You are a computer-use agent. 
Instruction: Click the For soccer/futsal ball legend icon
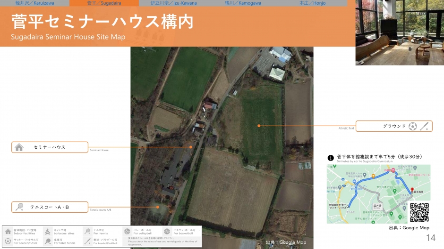[x=8, y=241]
